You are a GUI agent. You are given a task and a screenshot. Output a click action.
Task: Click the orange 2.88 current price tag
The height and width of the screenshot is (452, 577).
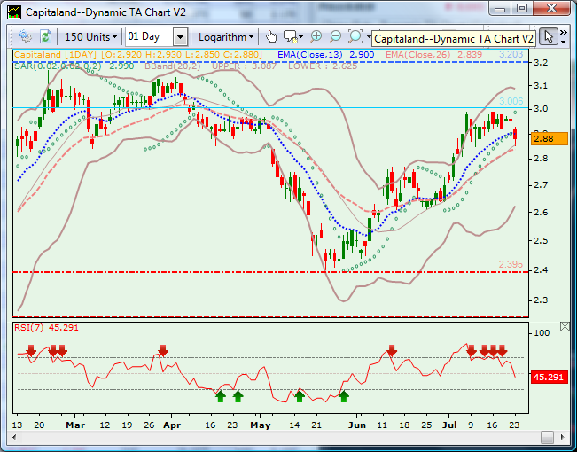pyautogui.click(x=550, y=139)
